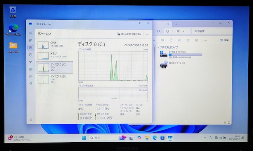Show hidden tray icons chevron
The height and width of the screenshot is (151, 253).
pos(205,138)
